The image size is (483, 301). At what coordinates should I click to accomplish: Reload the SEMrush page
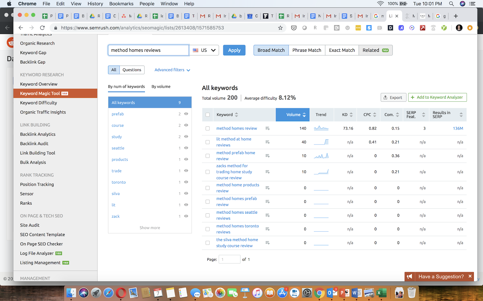click(x=42, y=28)
